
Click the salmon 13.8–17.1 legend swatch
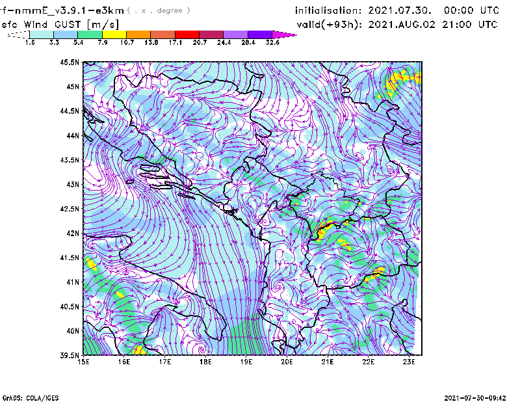(x=163, y=34)
